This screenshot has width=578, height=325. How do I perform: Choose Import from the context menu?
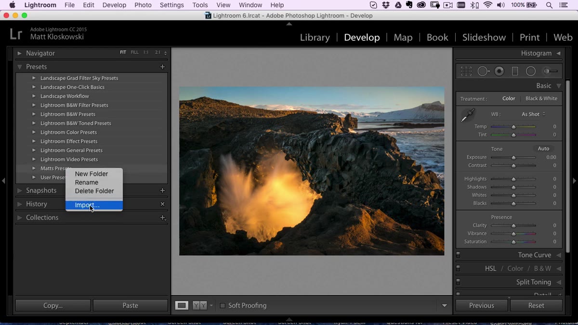point(94,205)
